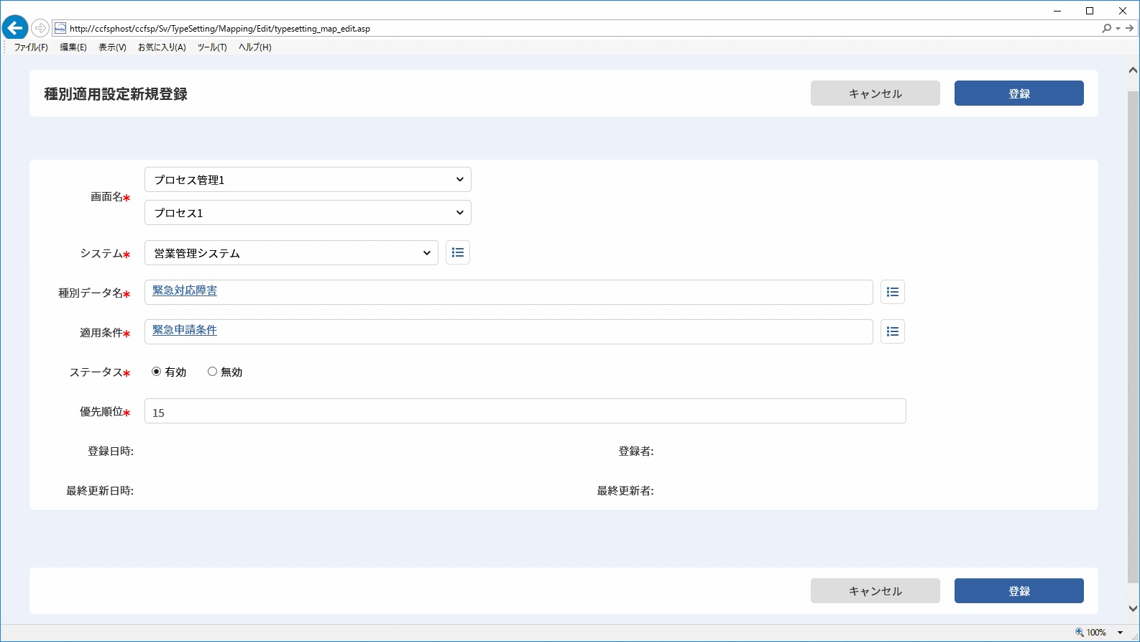Select the 無効 radio button
Screen dimensions: 1140x642
click(x=212, y=372)
